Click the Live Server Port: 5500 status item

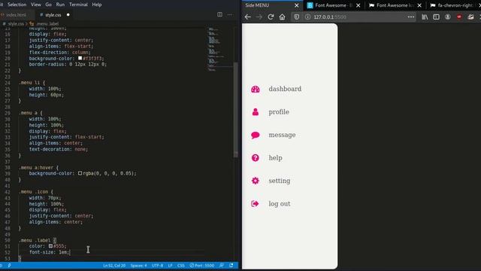click(x=202, y=266)
